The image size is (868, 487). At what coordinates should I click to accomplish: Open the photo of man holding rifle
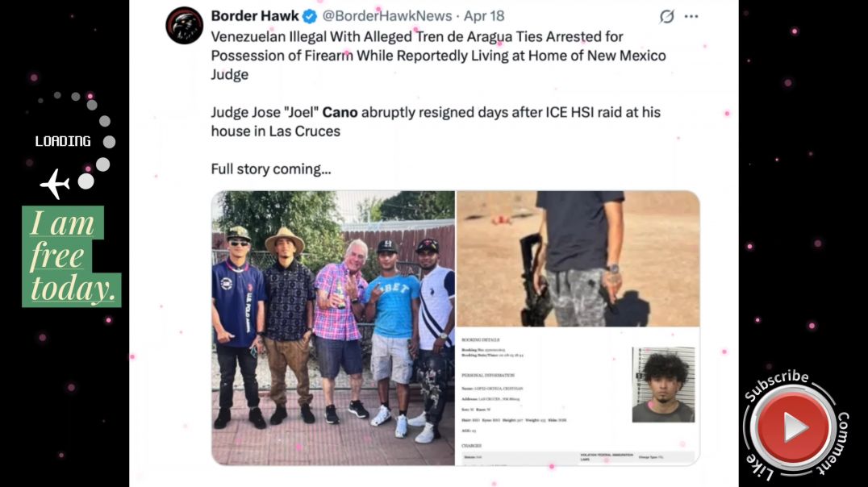pos(578,259)
